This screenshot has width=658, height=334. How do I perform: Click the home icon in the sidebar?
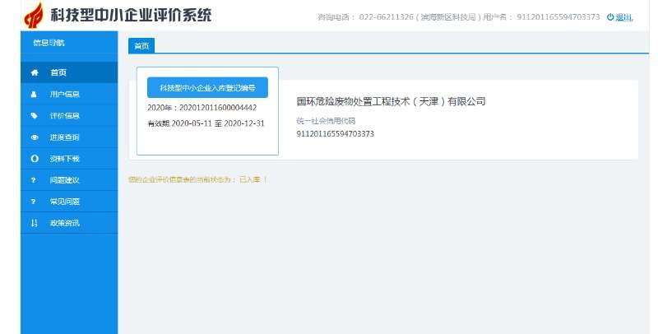pyautogui.click(x=34, y=72)
